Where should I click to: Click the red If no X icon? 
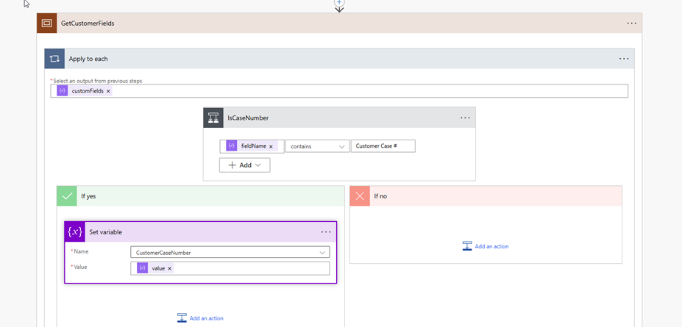(360, 196)
